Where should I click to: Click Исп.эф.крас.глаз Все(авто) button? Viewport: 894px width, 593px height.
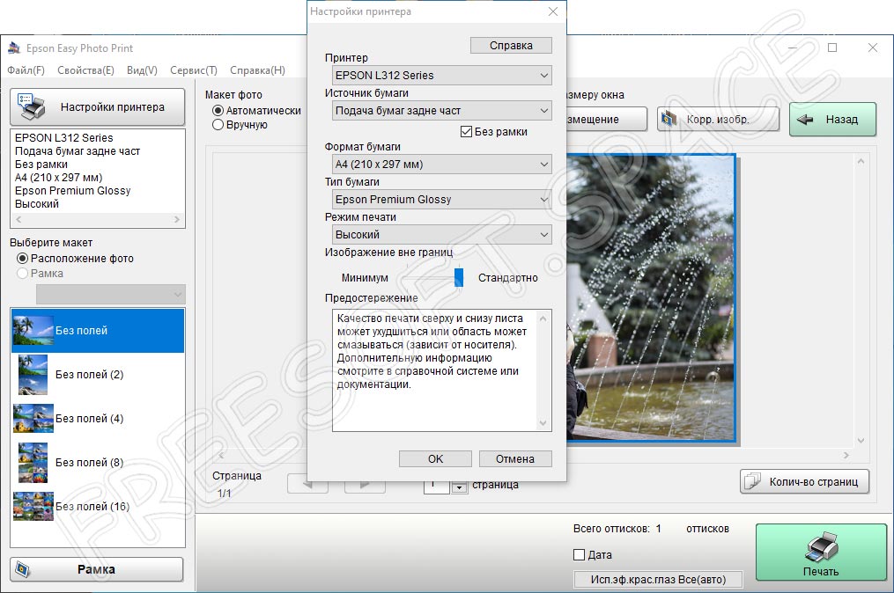click(658, 579)
